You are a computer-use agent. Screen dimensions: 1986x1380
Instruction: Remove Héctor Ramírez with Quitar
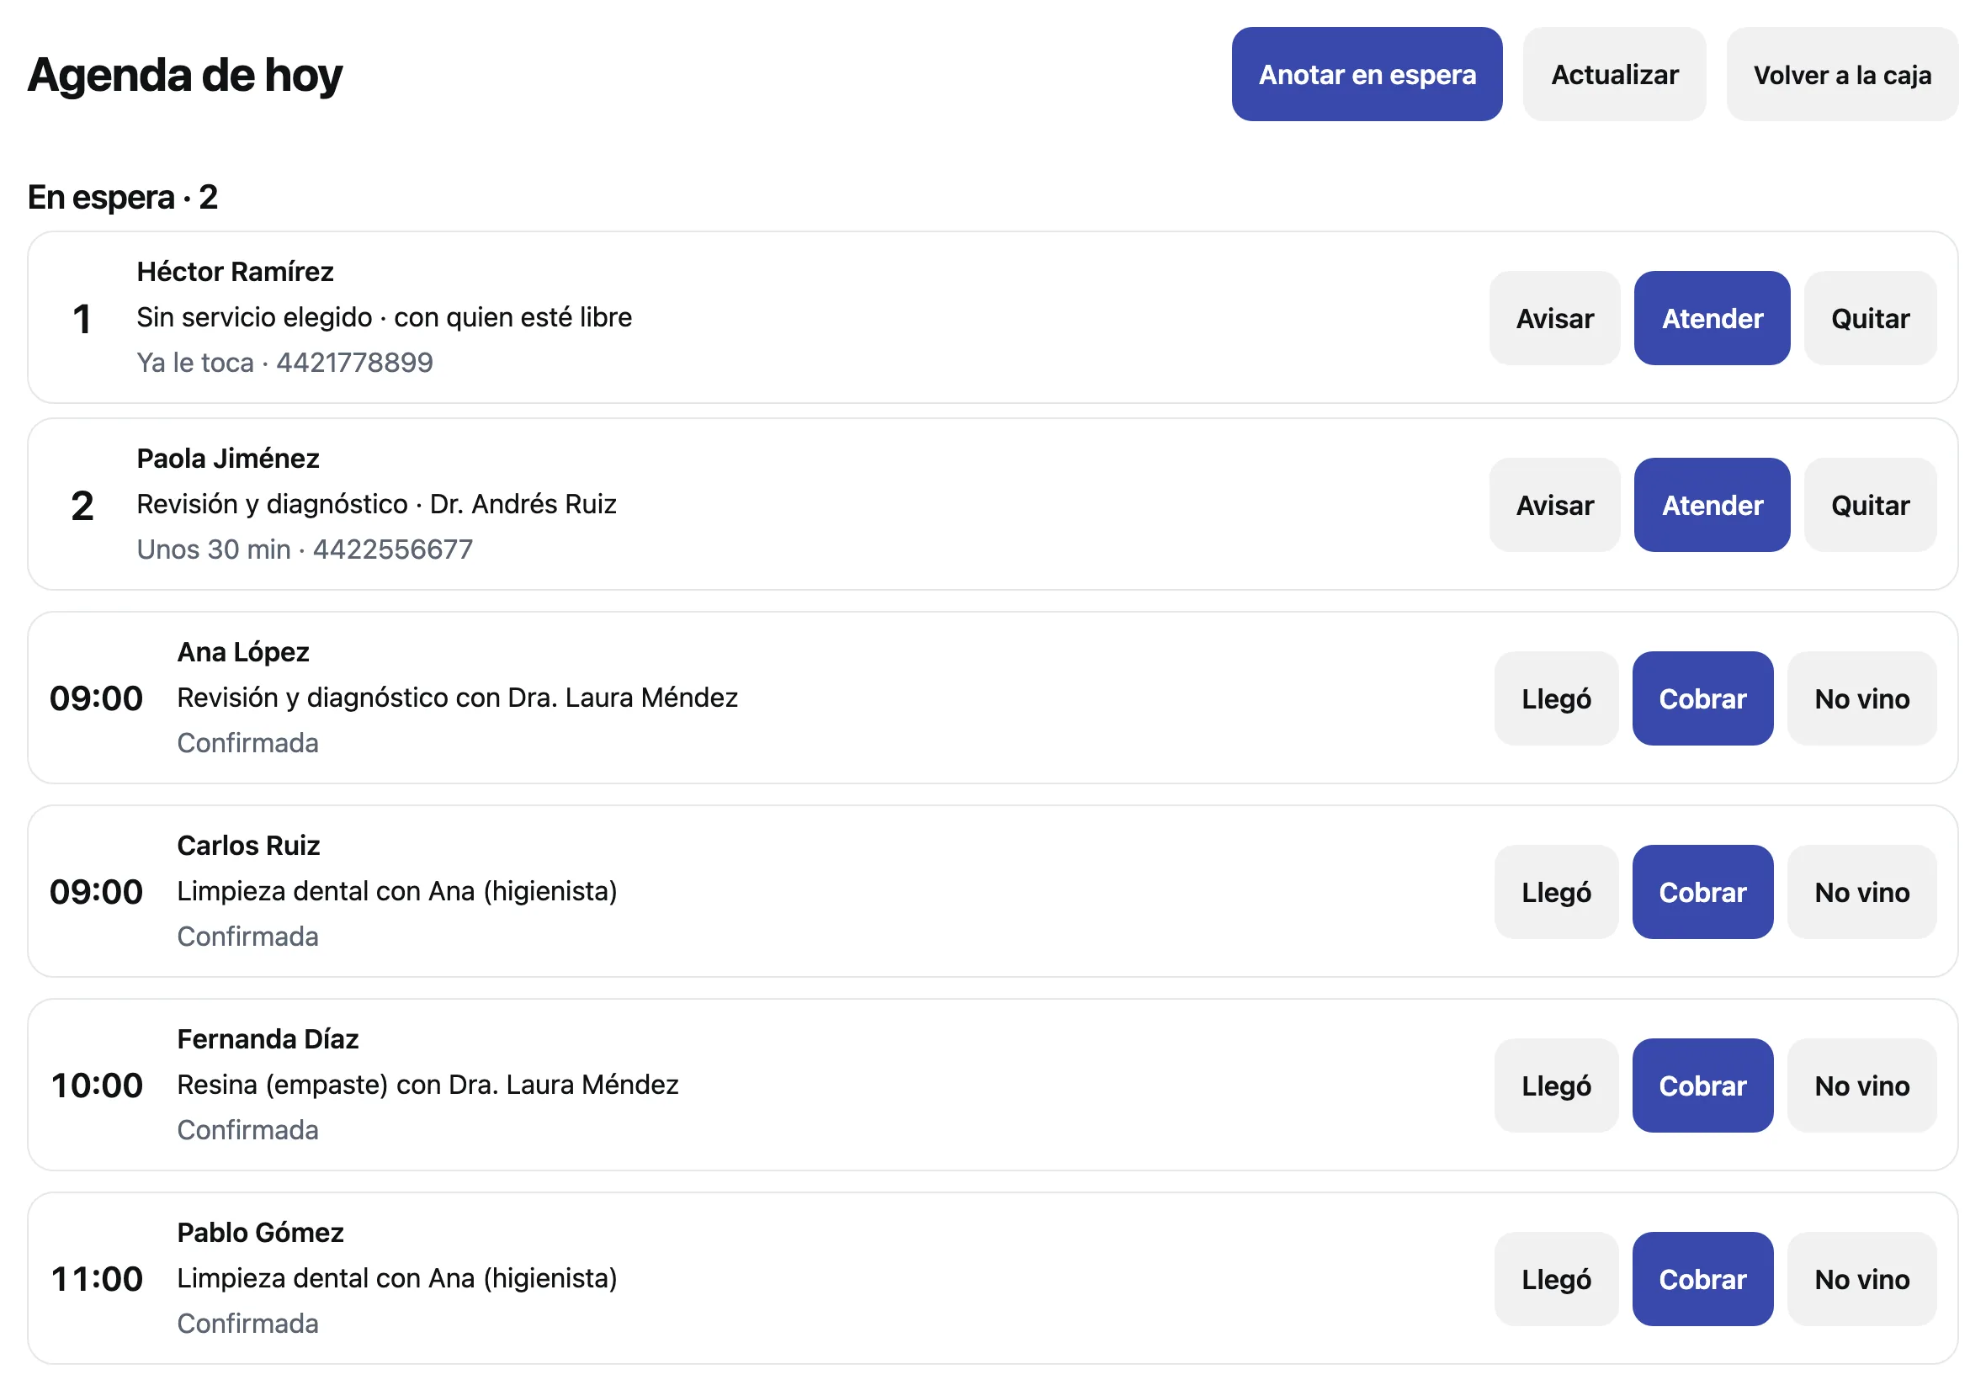coord(1869,318)
